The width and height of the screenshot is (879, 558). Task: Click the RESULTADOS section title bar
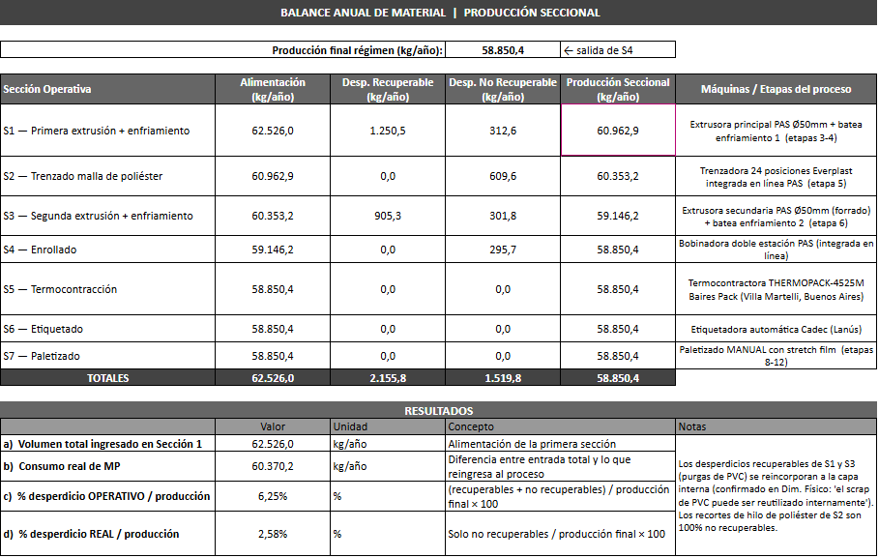pos(438,410)
